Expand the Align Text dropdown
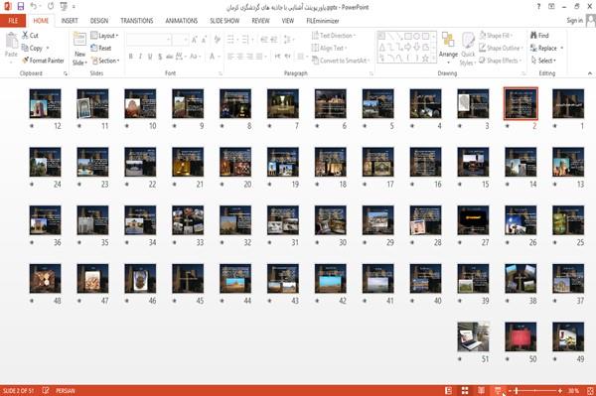 (329, 48)
